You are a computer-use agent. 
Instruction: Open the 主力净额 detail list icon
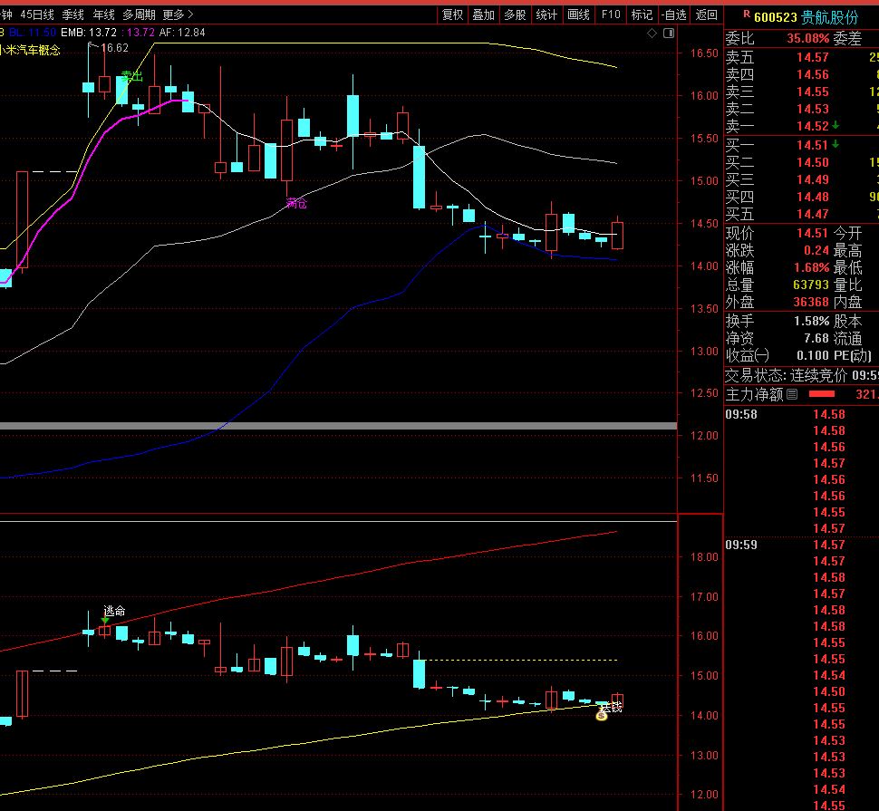pos(791,394)
